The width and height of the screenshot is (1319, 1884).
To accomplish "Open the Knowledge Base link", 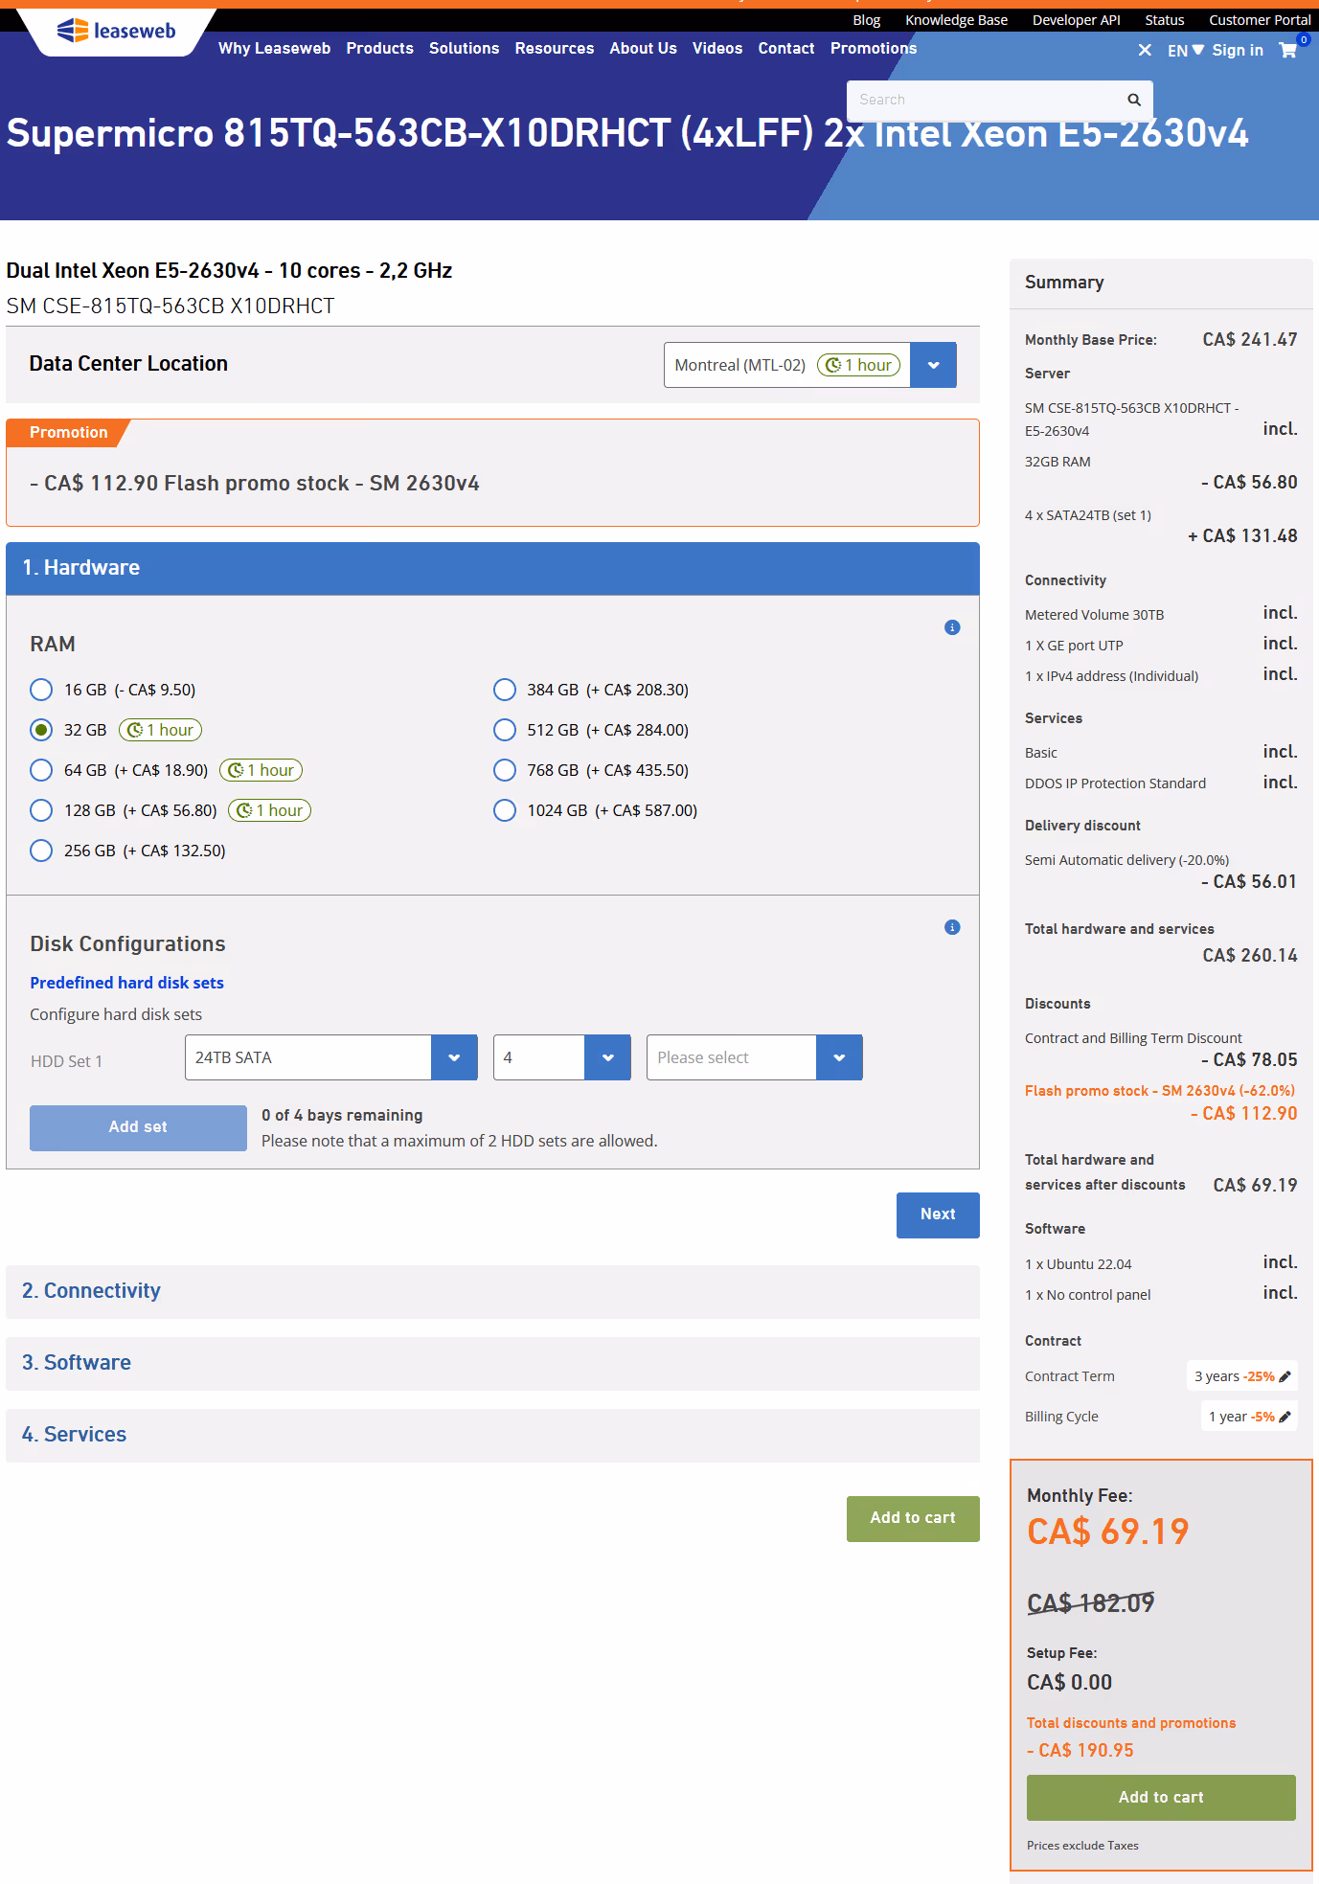I will point(957,20).
